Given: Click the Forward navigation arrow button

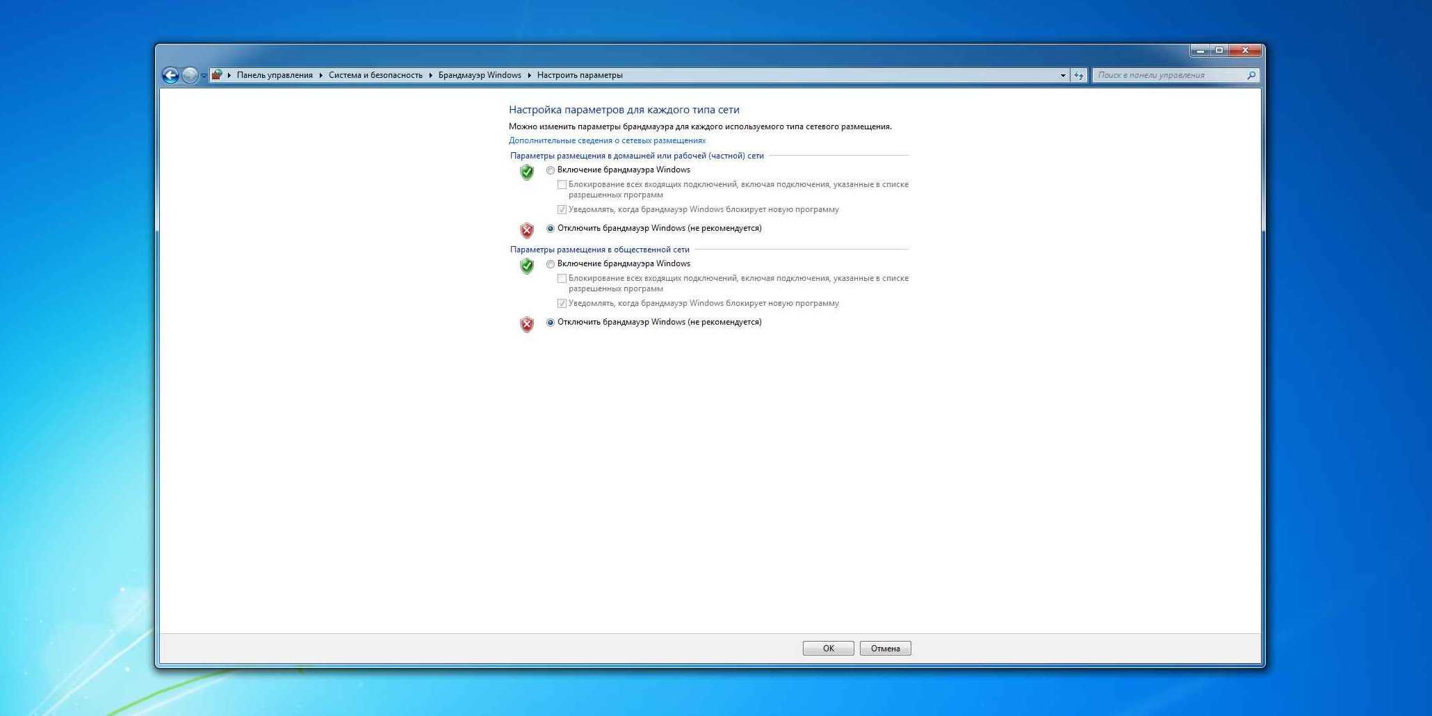Looking at the screenshot, I should pos(190,75).
